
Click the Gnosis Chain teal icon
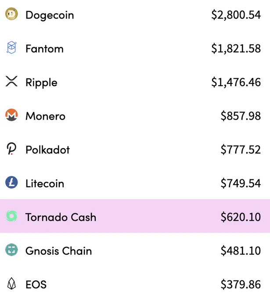(x=11, y=250)
